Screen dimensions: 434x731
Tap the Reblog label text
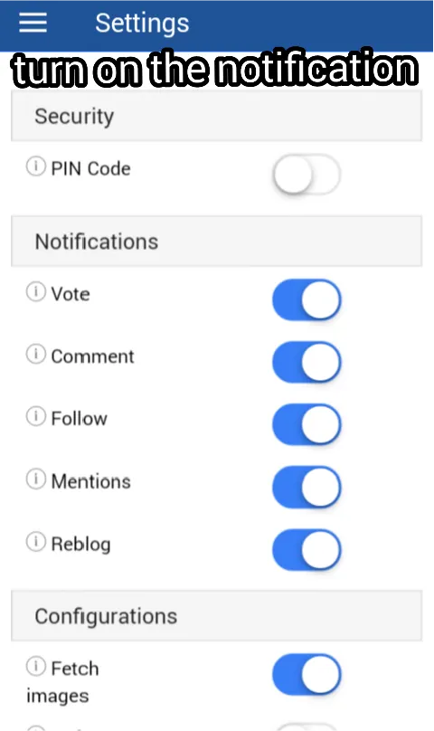click(x=80, y=544)
